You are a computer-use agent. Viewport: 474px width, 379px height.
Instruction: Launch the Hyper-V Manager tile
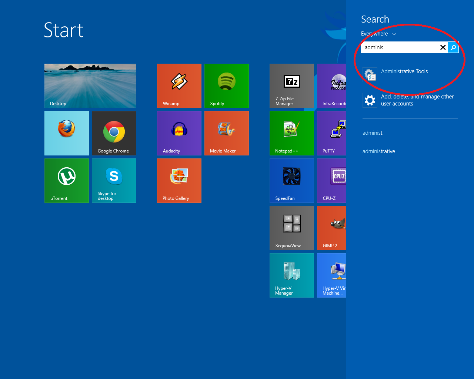292,275
